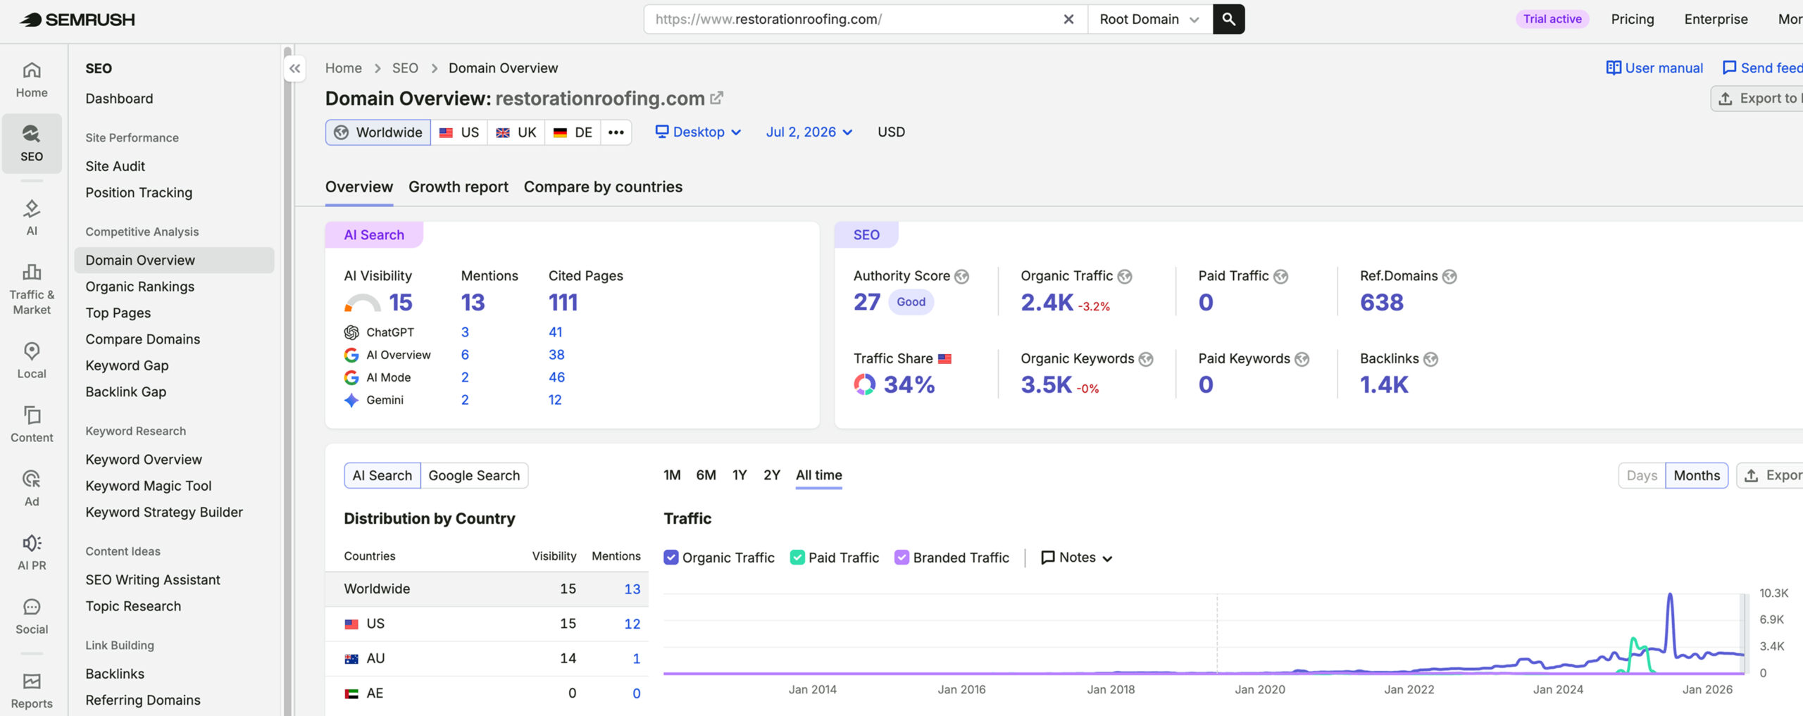1803x716 pixels.
Task: Click Paid Traffic info globe icon
Action: (1281, 277)
